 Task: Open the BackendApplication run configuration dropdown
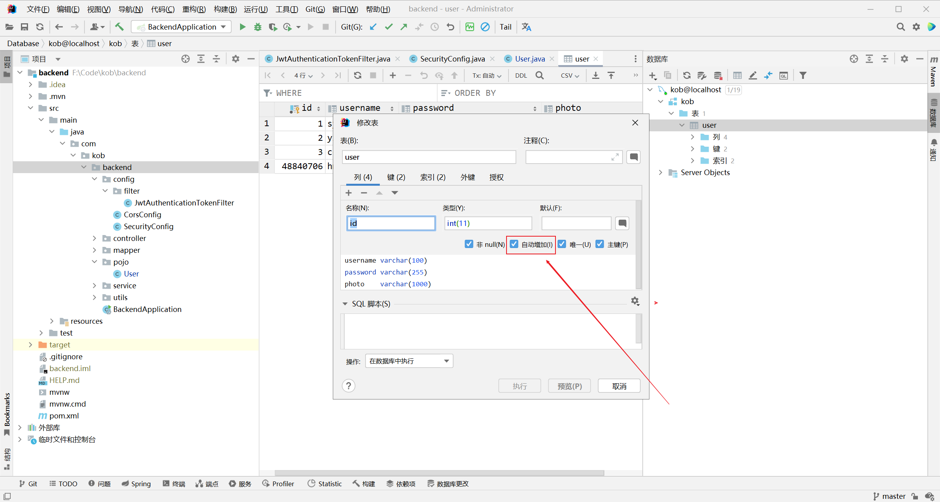pyautogui.click(x=182, y=27)
